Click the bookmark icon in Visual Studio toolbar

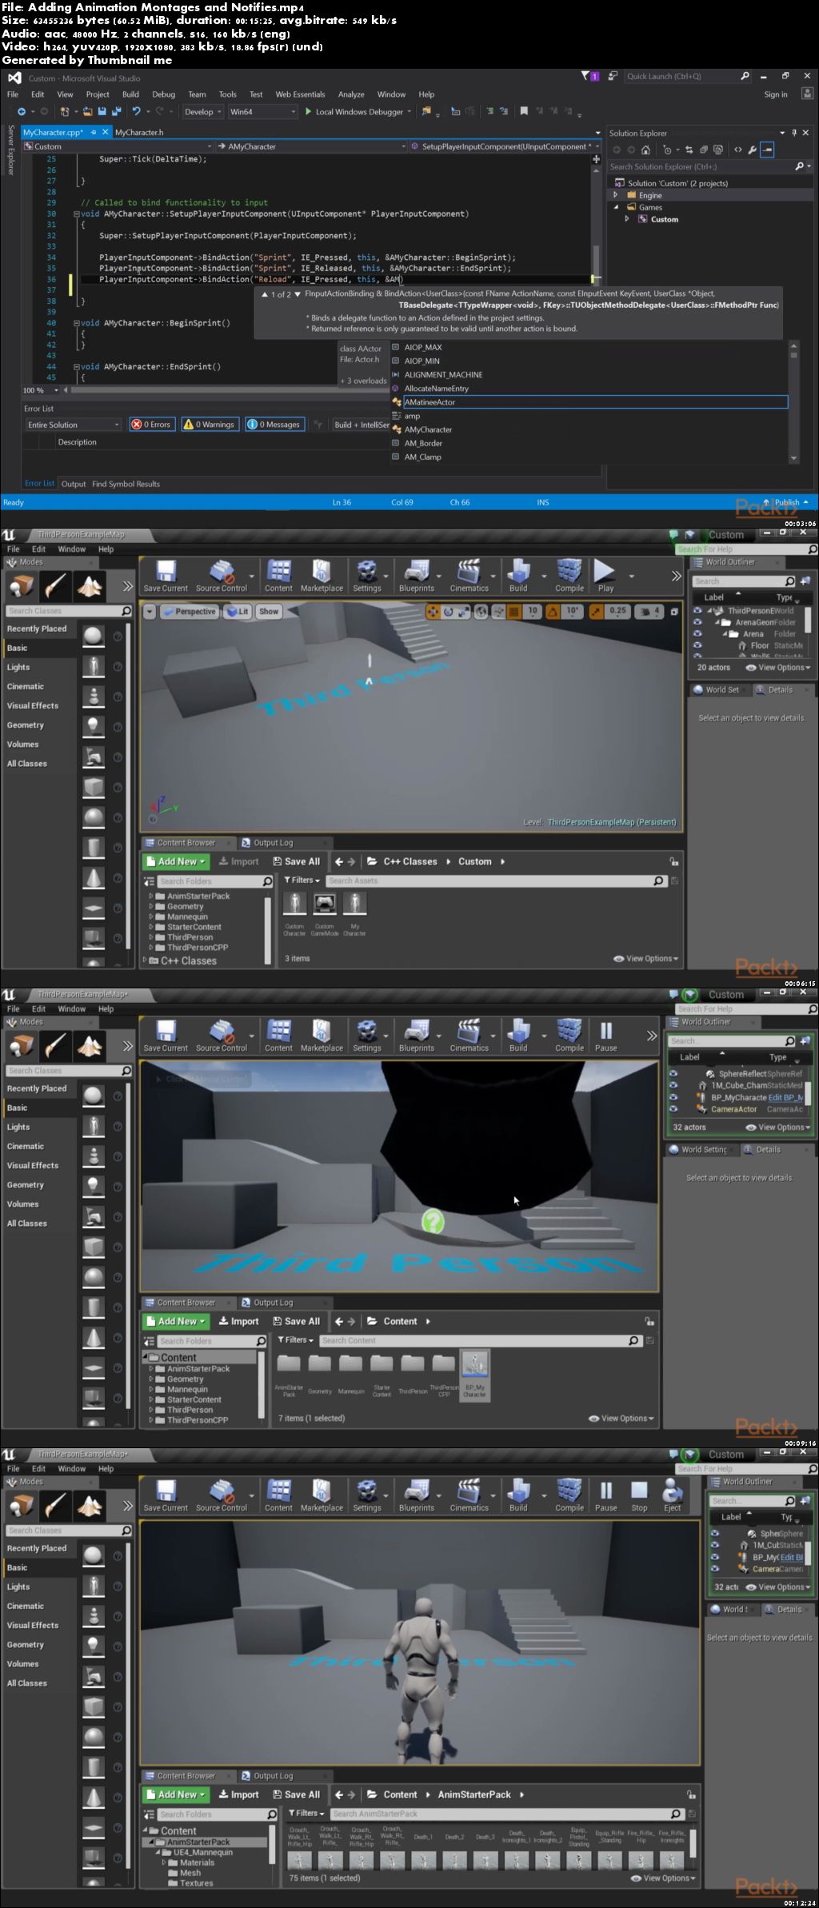pyautogui.click(x=524, y=112)
